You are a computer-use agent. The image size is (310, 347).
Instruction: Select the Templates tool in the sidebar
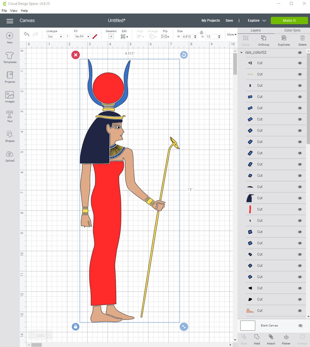point(10,58)
